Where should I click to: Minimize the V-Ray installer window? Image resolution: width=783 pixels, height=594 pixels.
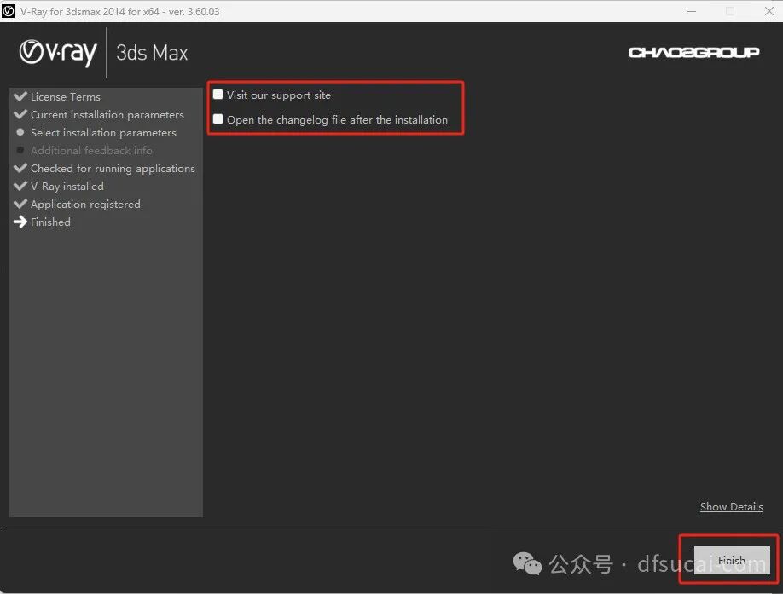692,11
